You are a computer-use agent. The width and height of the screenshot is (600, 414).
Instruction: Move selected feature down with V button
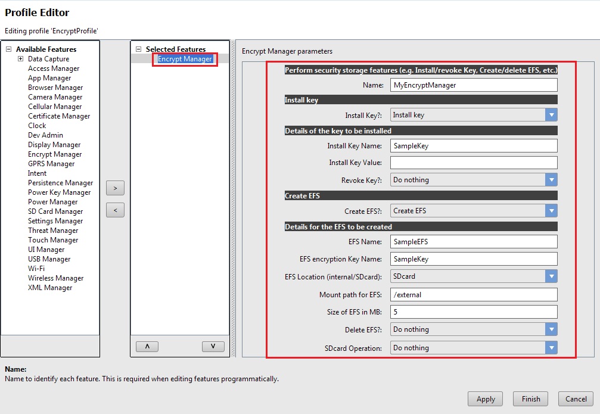click(x=213, y=346)
